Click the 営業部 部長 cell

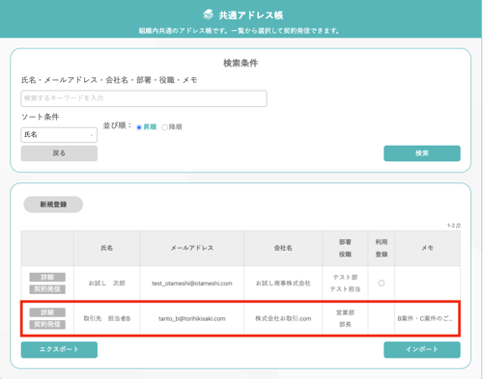pyautogui.click(x=345, y=318)
